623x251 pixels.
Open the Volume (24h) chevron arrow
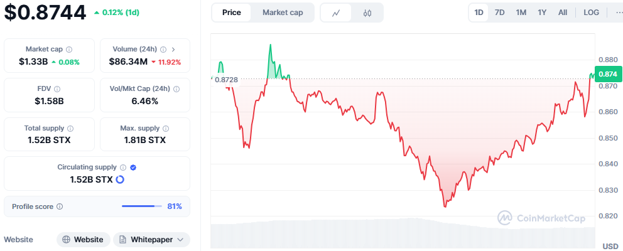(173, 50)
